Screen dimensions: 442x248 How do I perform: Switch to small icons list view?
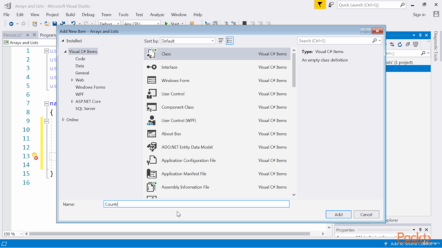pyautogui.click(x=230, y=41)
